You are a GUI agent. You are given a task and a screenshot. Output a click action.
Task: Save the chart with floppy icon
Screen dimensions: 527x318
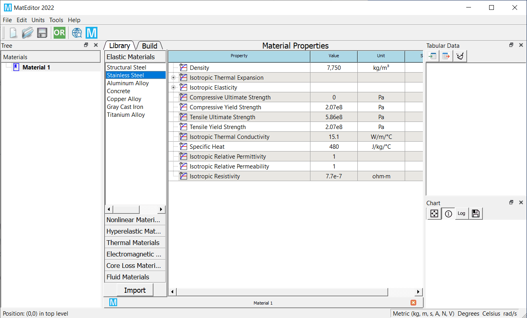click(x=475, y=213)
